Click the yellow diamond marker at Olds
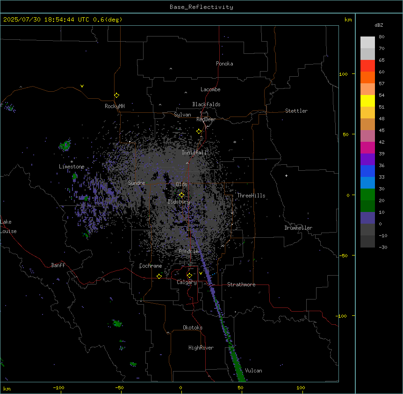Screen dimensions: 403x394 (181, 195)
